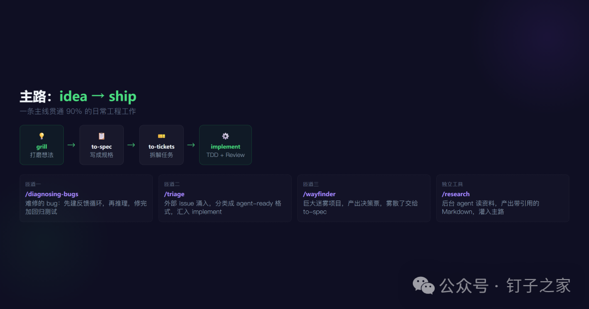Click the clipboard icon above to-spec
Screen dimensions: 589x309
(101, 136)
